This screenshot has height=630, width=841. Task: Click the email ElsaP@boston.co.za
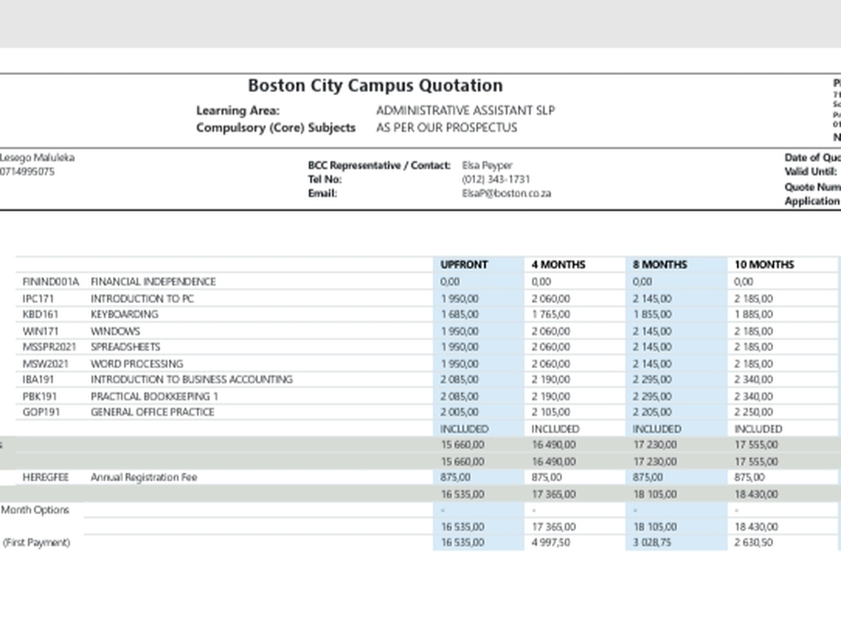coord(507,193)
